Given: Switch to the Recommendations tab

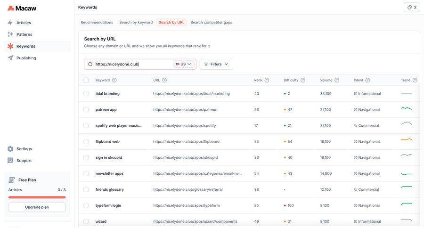Looking at the screenshot, I should click(x=97, y=23).
